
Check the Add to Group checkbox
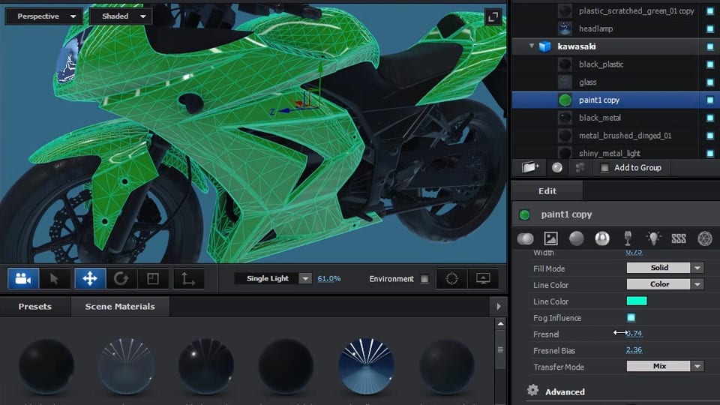(x=604, y=168)
